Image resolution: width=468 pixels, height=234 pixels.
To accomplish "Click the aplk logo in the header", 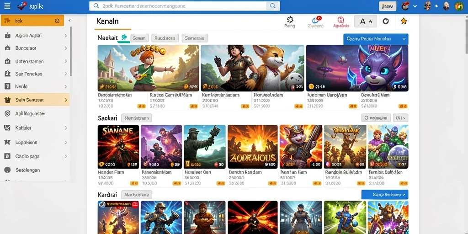I will [x=30, y=6].
